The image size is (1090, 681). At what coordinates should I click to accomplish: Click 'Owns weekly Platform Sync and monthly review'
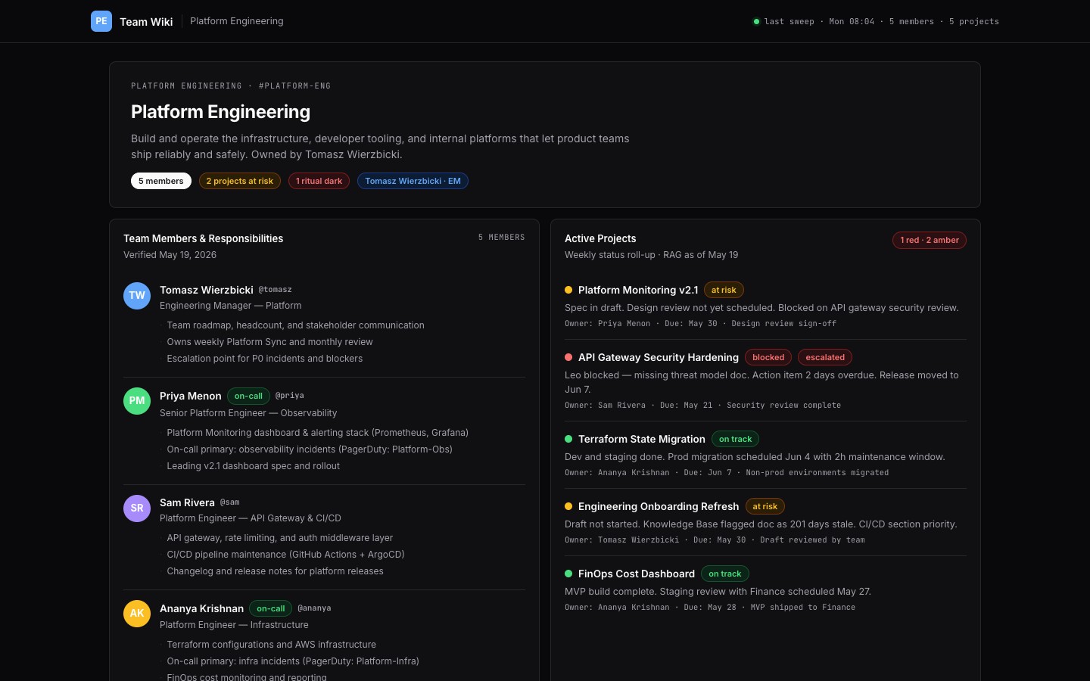tap(270, 342)
